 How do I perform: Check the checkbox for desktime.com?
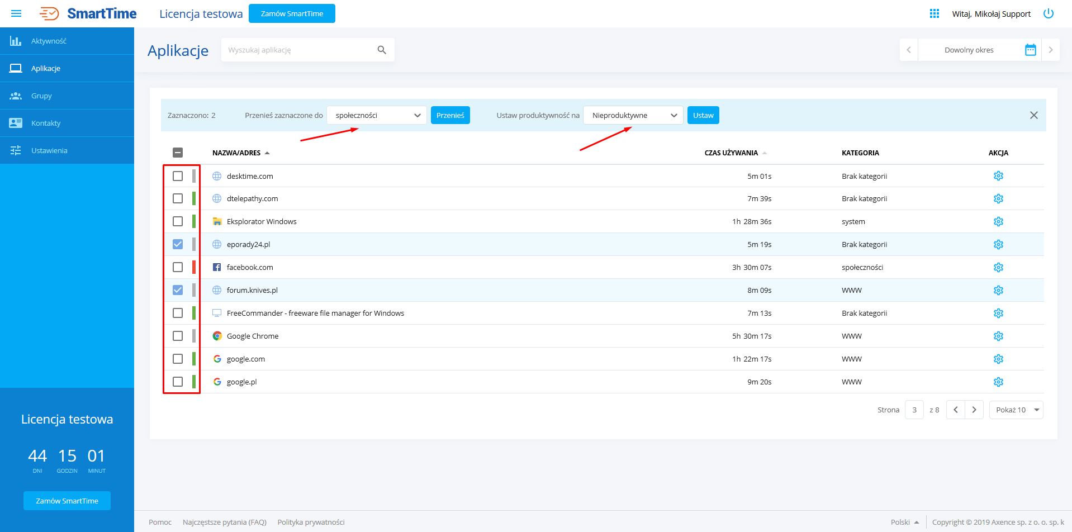tap(178, 175)
